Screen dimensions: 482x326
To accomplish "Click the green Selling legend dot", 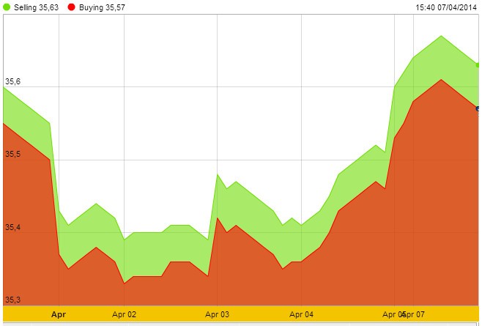I will pyautogui.click(x=8, y=7).
